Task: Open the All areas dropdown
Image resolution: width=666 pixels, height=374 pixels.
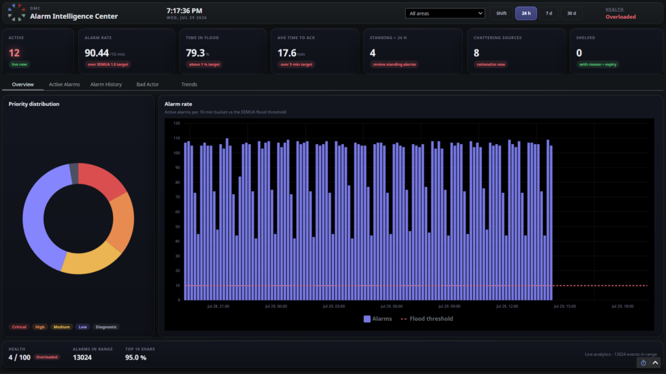Action: pos(445,13)
